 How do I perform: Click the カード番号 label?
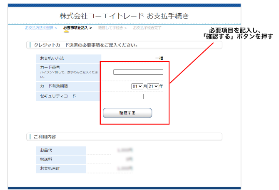coord(50,68)
